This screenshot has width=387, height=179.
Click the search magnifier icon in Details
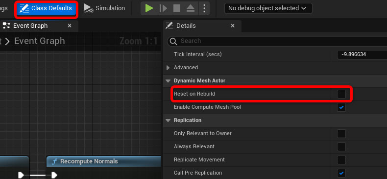pyautogui.click(x=174, y=41)
